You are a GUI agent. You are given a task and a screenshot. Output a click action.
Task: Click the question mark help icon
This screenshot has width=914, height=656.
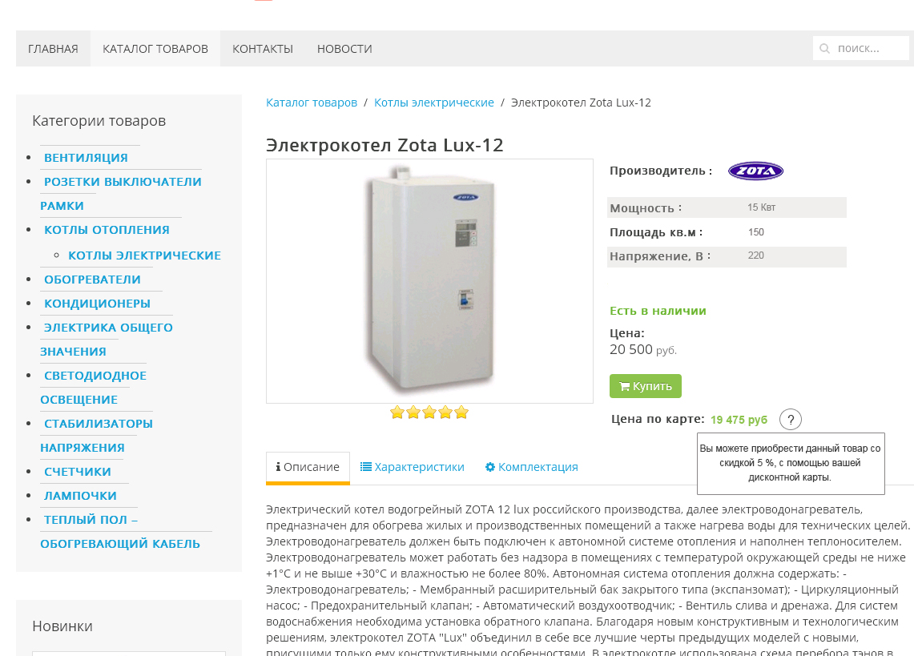[790, 419]
